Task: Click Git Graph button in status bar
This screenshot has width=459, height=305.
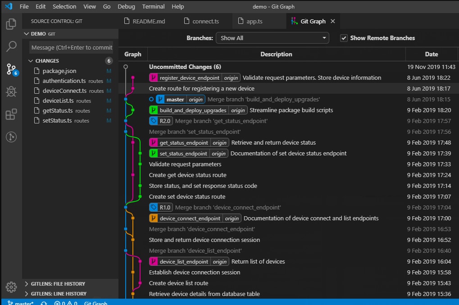Action: 95,303
